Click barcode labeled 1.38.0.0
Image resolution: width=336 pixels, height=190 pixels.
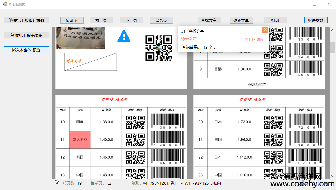pyautogui.click(x=167, y=121)
